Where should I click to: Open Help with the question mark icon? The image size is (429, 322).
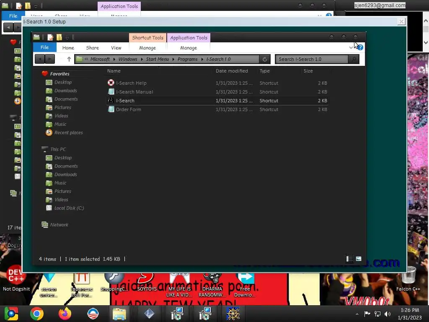pos(360,47)
